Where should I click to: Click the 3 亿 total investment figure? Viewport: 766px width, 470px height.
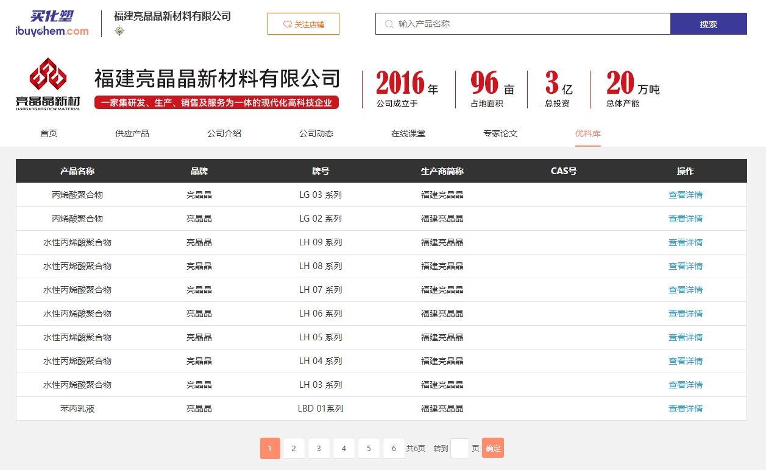click(x=559, y=83)
